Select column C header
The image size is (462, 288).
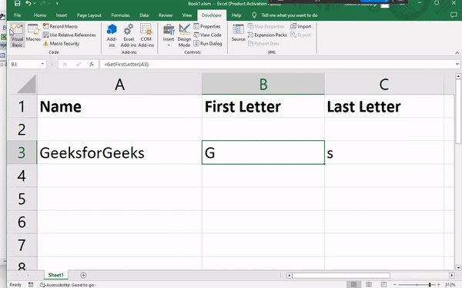pyautogui.click(x=384, y=84)
